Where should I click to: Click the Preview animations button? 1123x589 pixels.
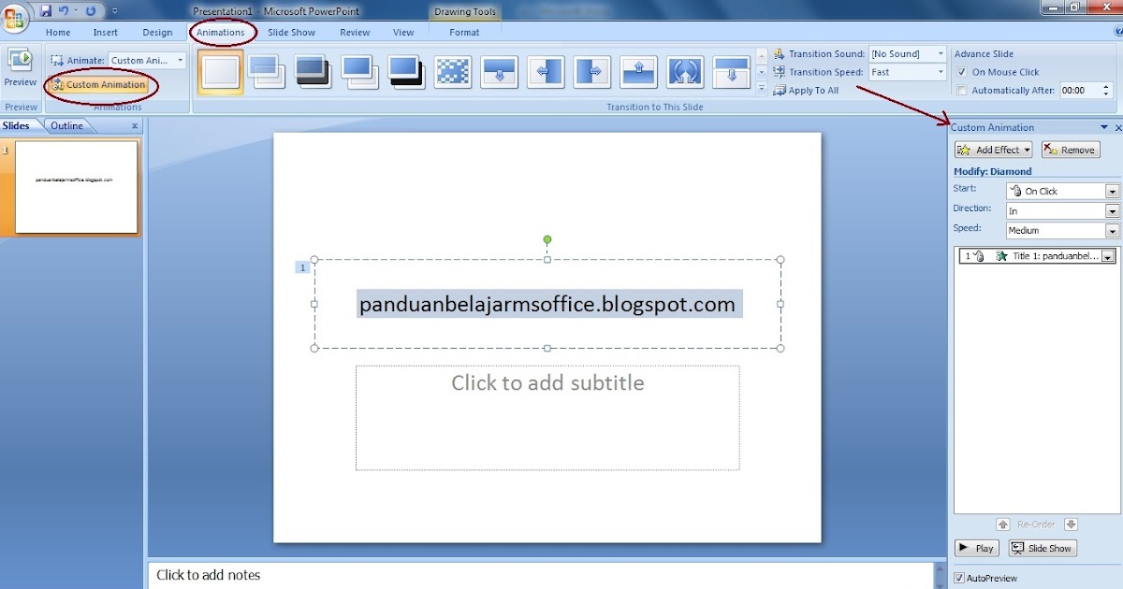coord(20,70)
